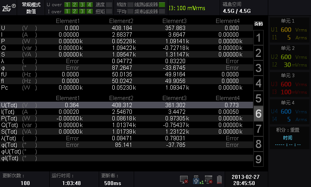Select the I4 5 Arms range value
311x187 pixels.
[x=289, y=119]
